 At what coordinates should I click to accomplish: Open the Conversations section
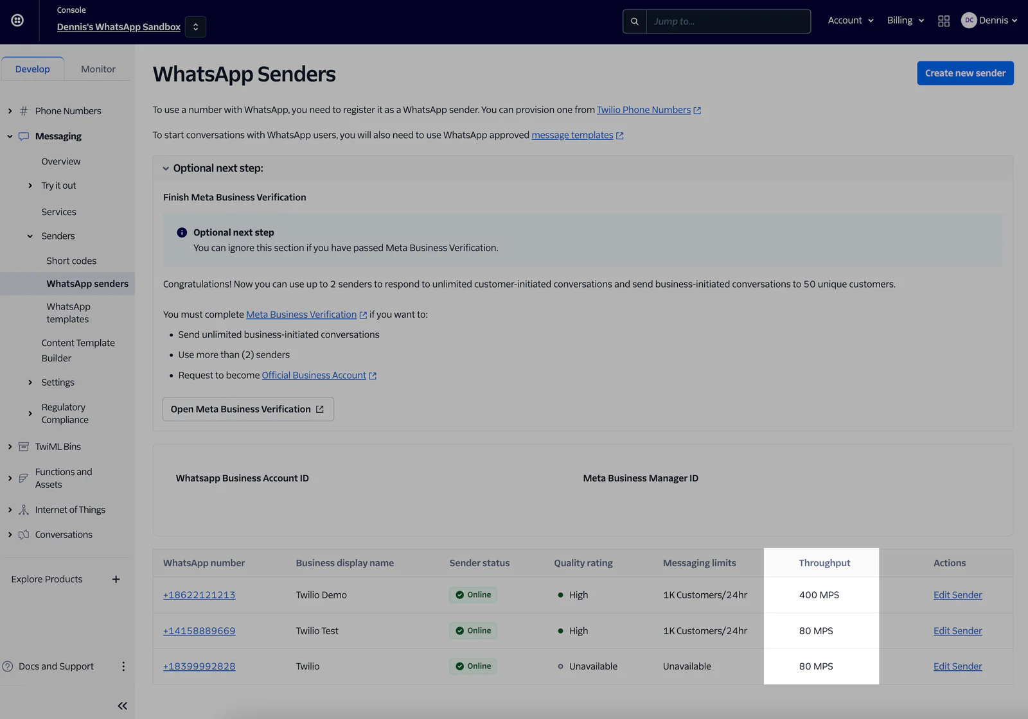(64, 535)
